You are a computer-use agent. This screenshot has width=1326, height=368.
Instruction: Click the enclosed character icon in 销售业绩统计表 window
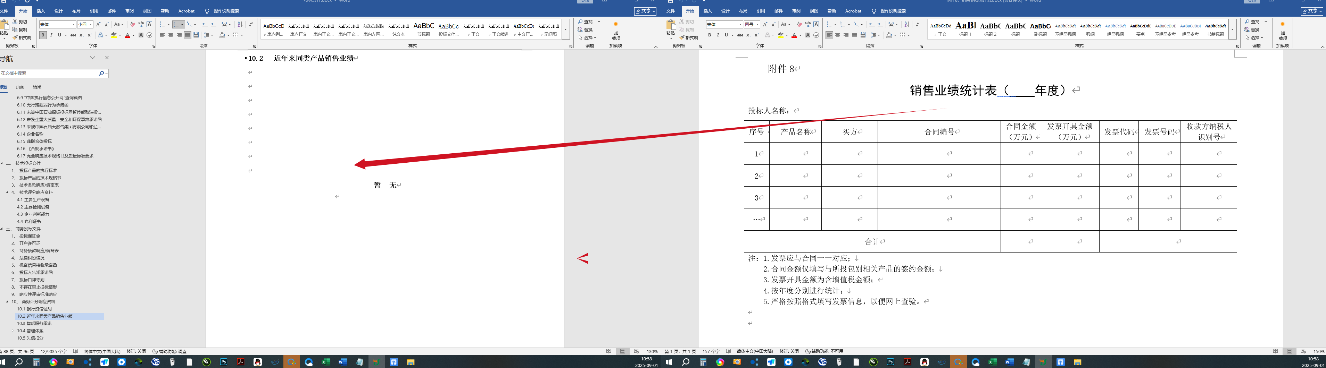817,35
